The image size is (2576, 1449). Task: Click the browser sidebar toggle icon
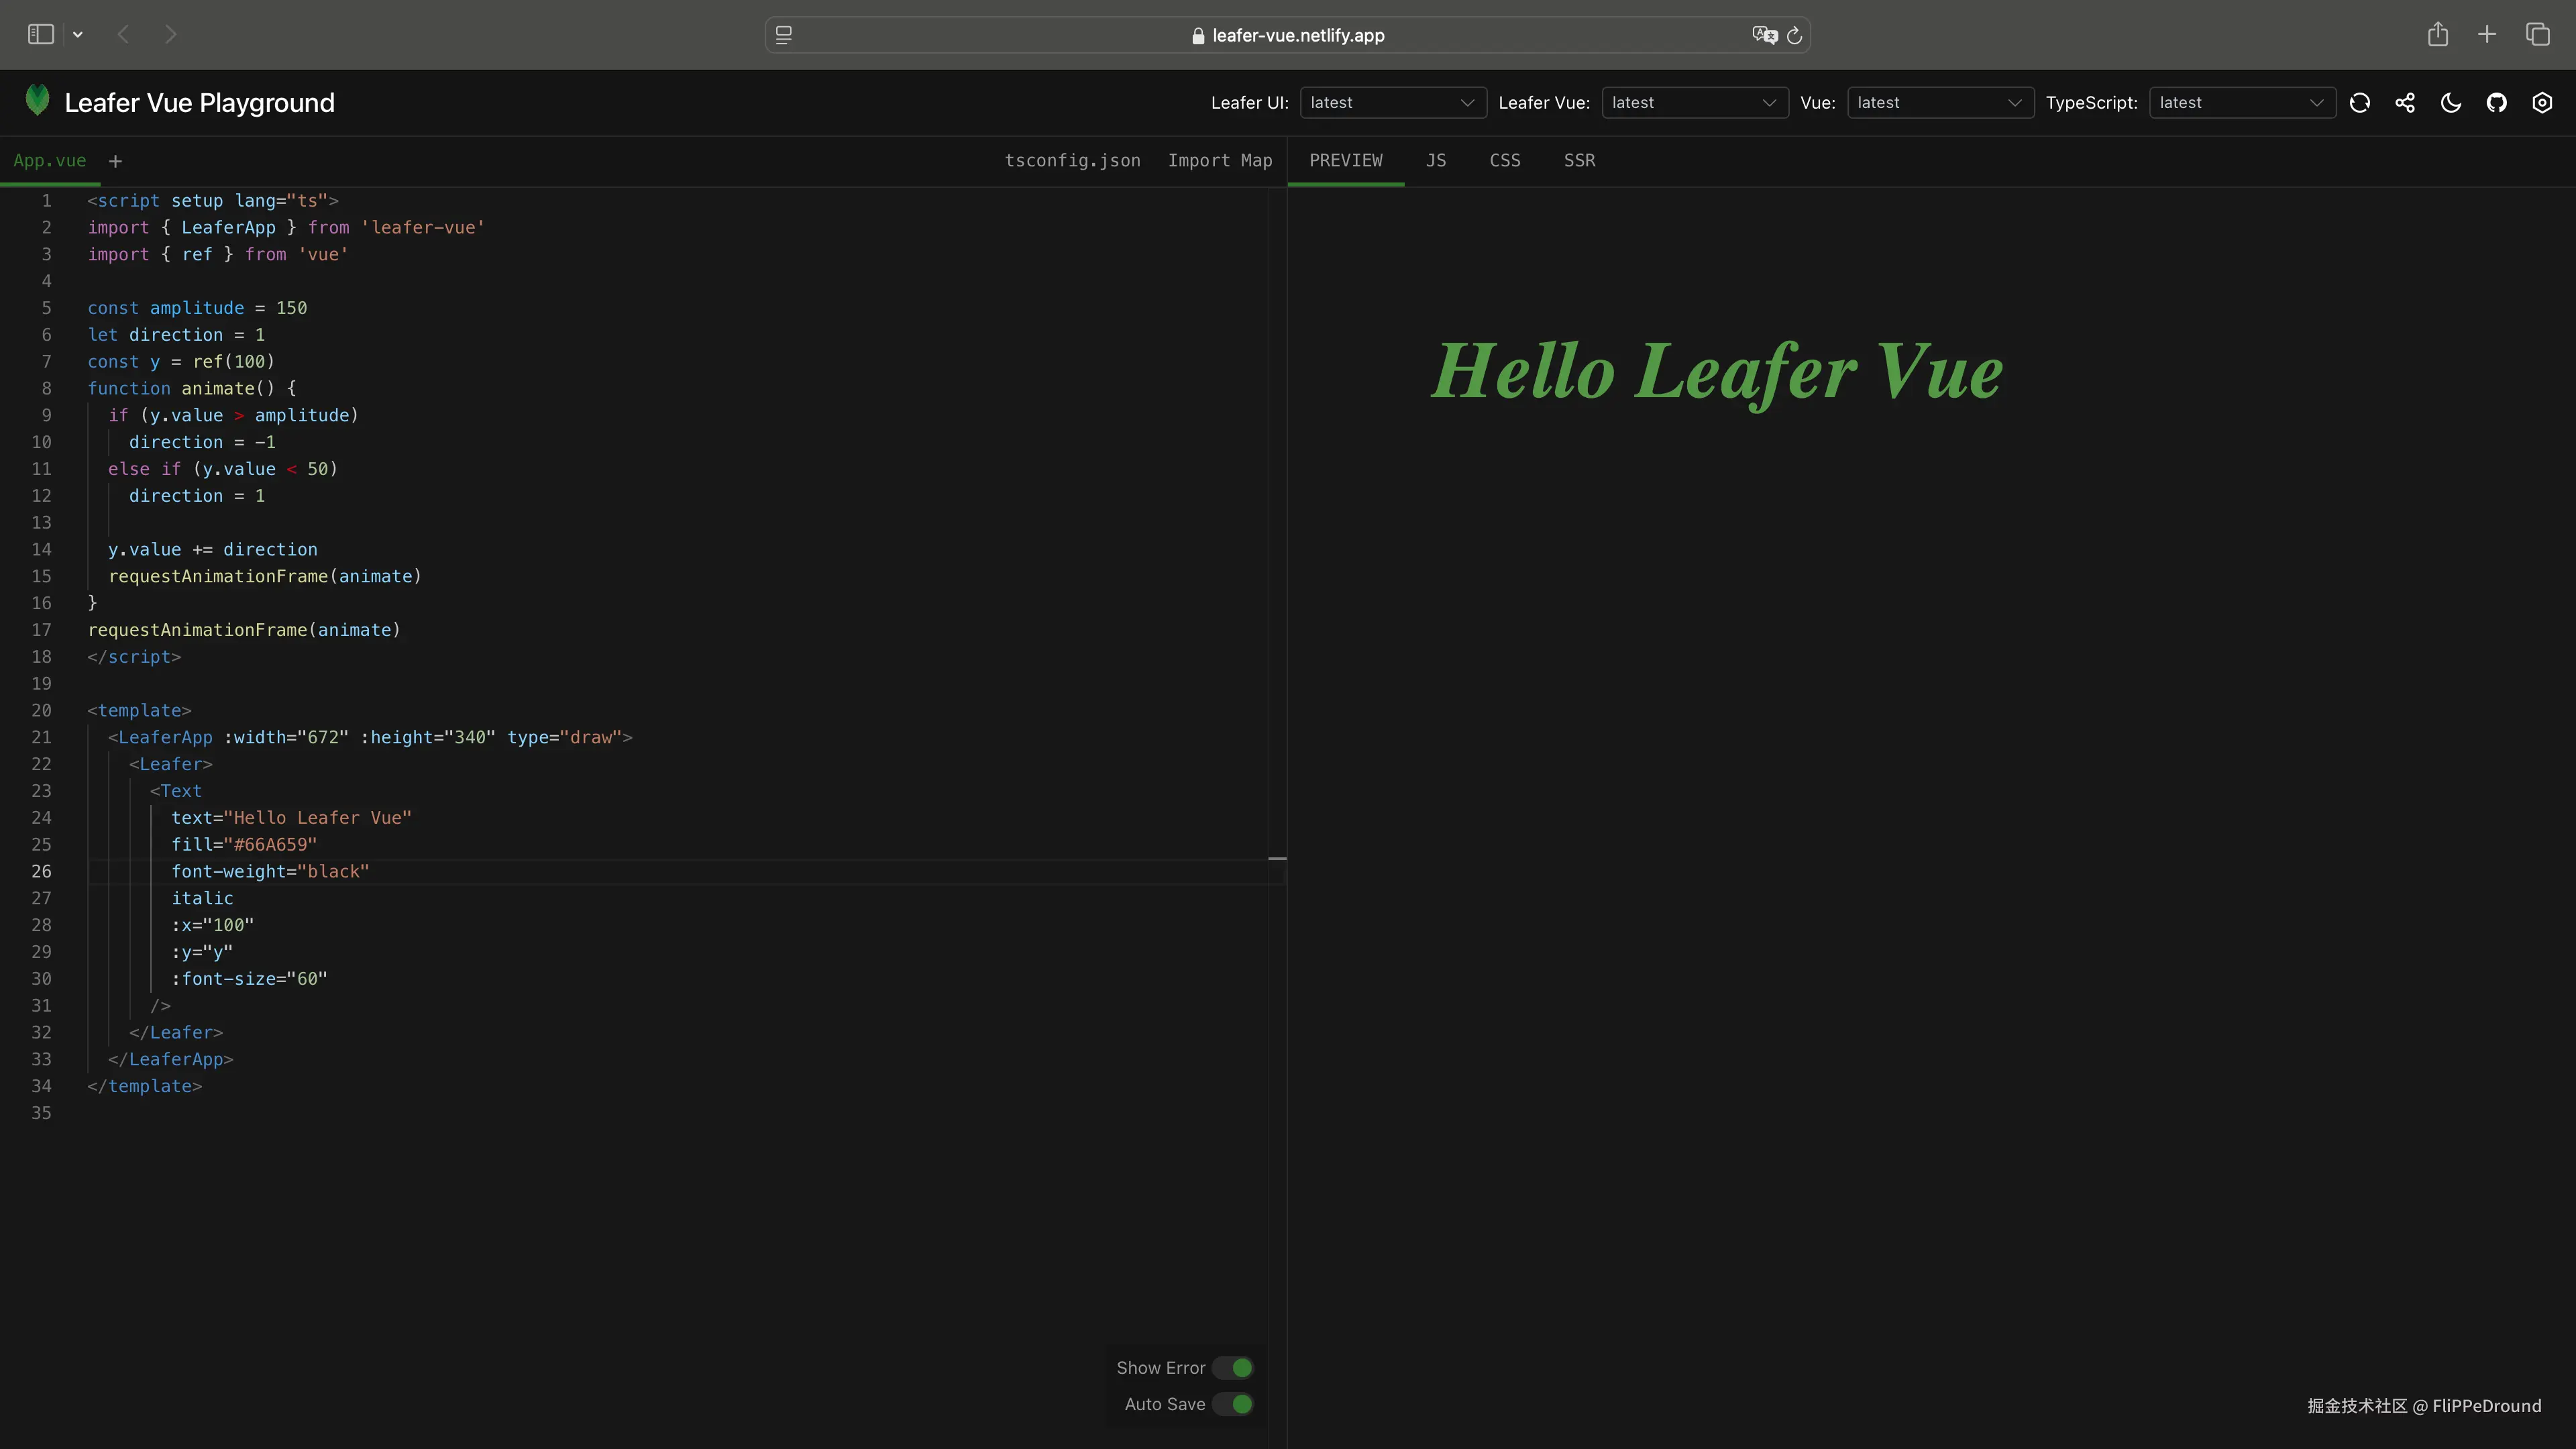click(41, 35)
